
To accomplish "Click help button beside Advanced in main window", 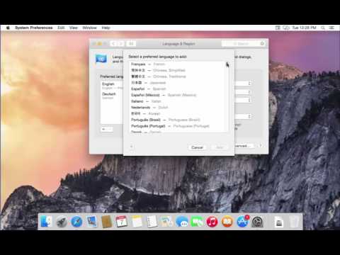I will [x=261, y=145].
